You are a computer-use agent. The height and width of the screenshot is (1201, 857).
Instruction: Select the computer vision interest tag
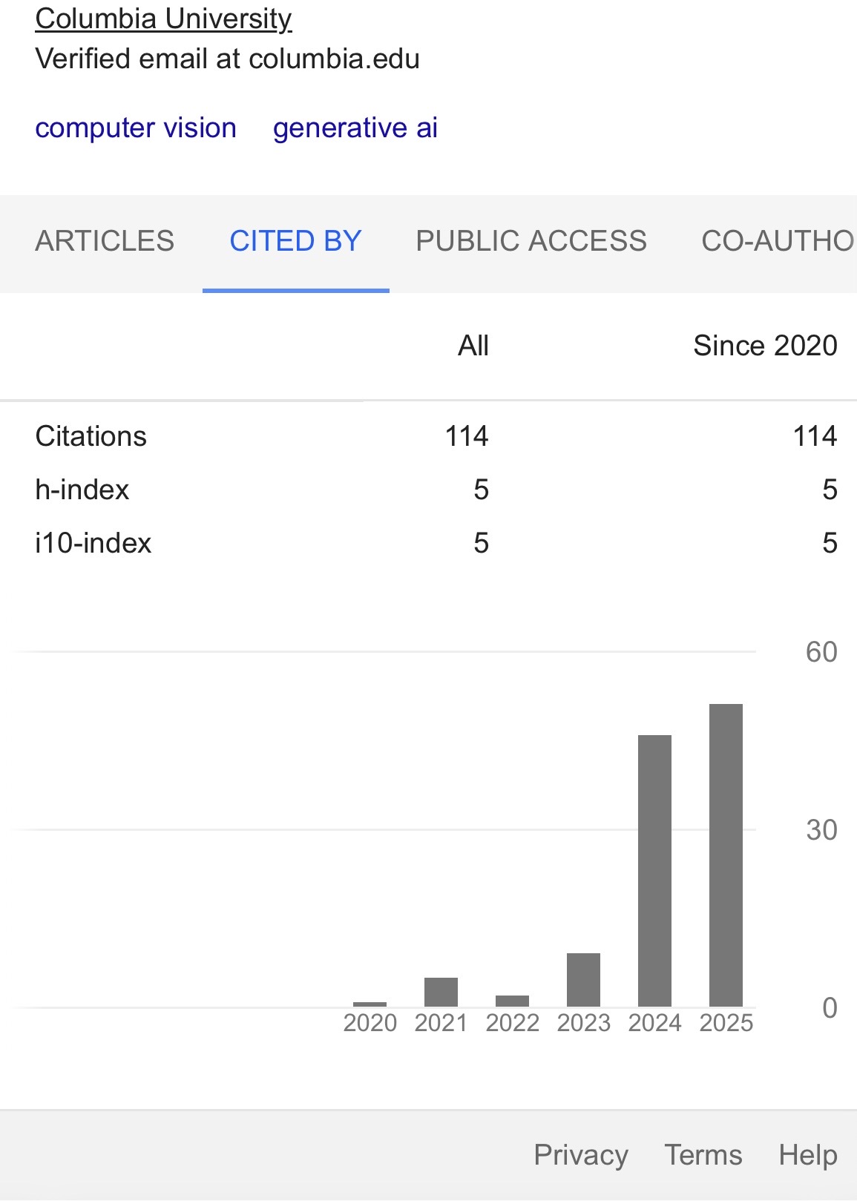(x=136, y=128)
